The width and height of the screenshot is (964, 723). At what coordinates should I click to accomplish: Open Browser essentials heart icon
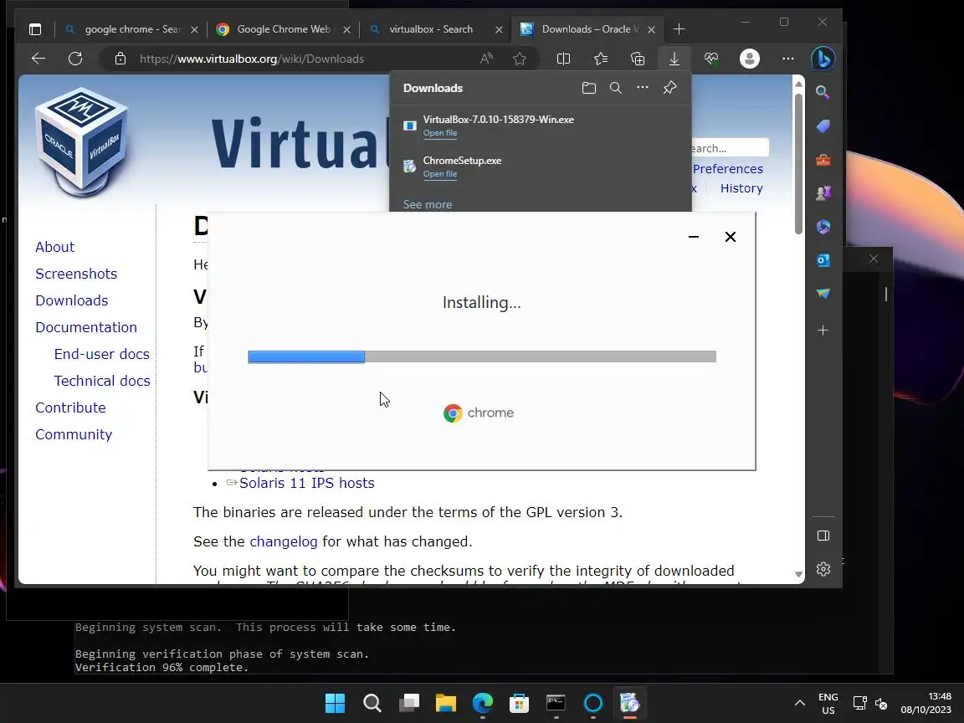click(711, 59)
